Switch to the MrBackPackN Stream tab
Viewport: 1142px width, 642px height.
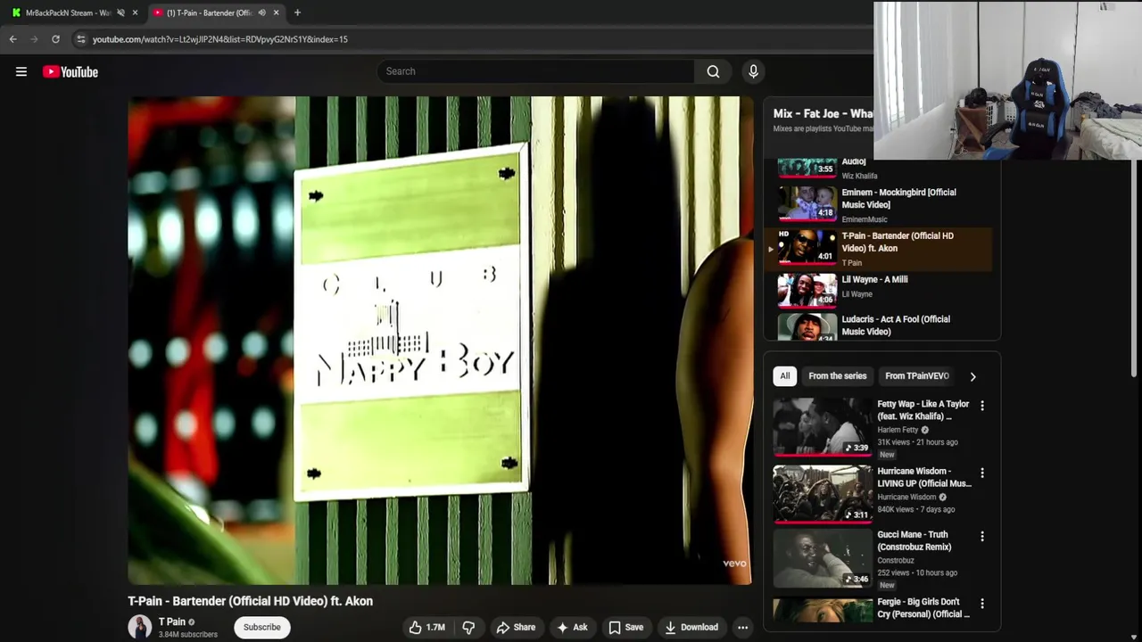coord(68,12)
